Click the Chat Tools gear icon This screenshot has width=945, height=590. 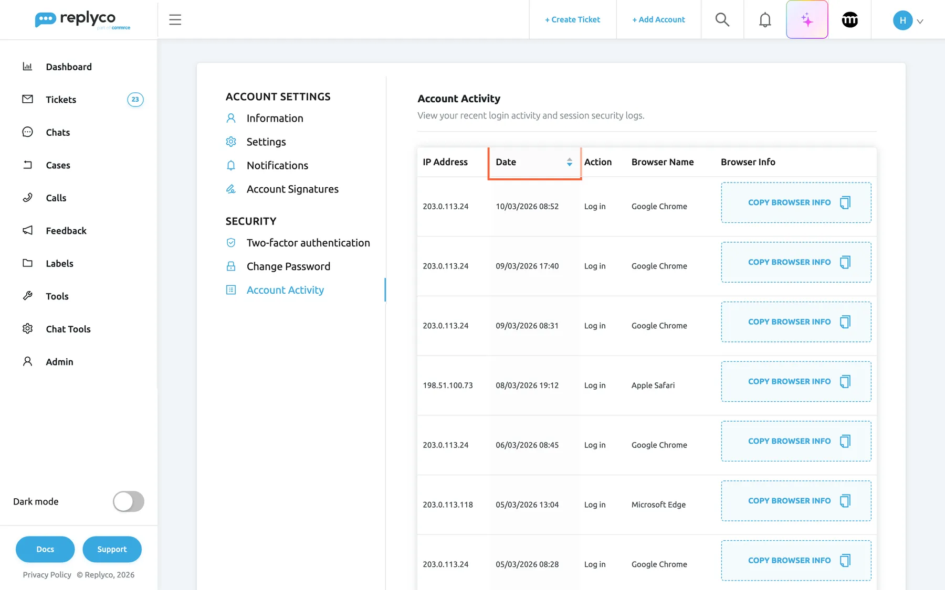(27, 328)
